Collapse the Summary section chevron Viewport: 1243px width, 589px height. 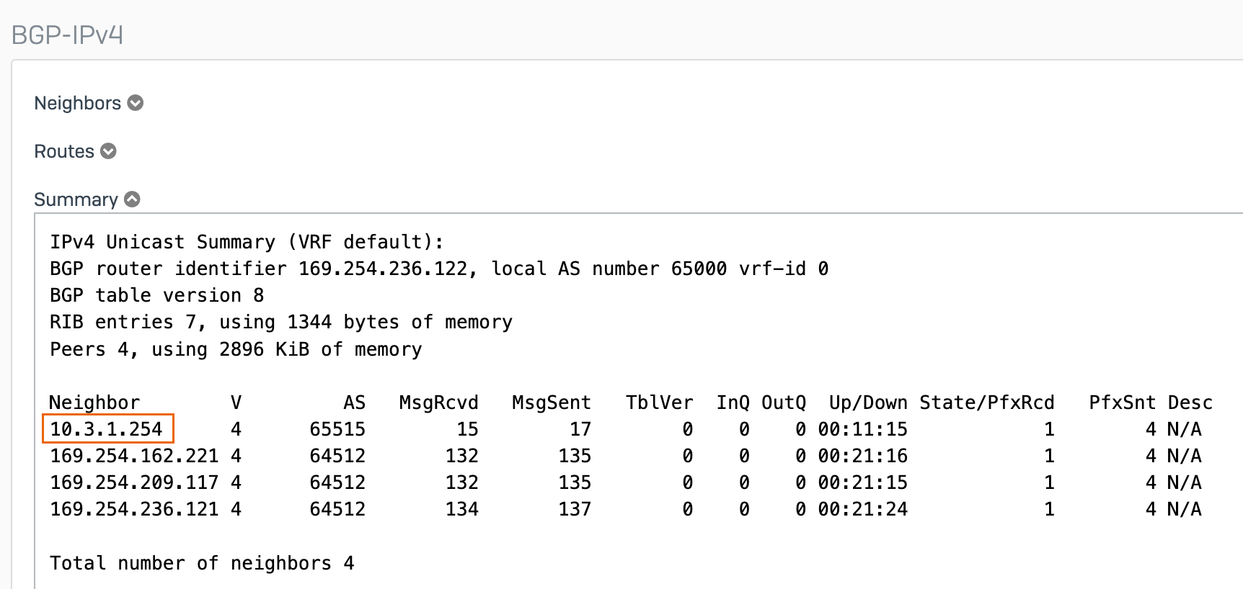point(132,199)
